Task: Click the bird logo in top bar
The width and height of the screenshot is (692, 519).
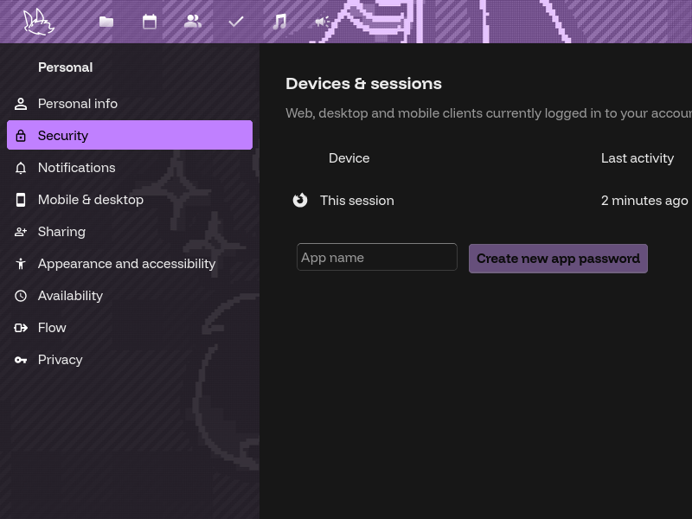Action: [x=38, y=22]
